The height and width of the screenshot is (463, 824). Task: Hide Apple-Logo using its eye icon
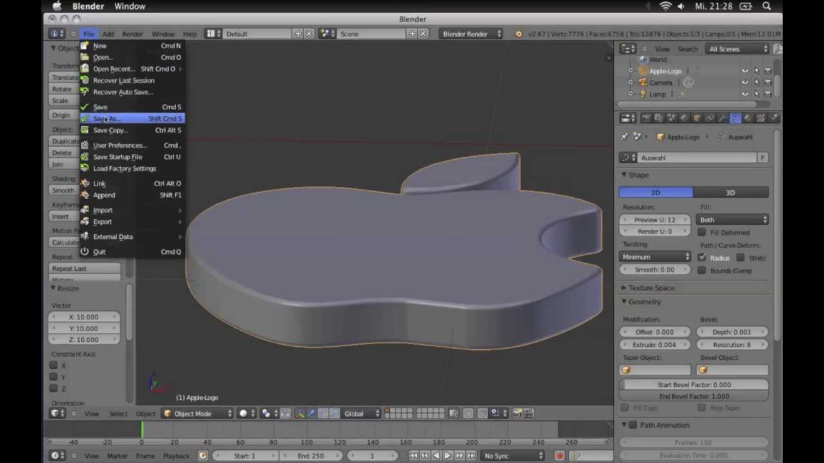[745, 71]
